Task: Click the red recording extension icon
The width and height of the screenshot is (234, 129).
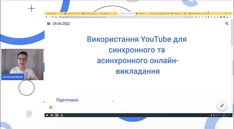Action: (205, 17)
